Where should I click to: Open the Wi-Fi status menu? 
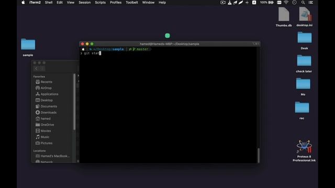[286, 3]
